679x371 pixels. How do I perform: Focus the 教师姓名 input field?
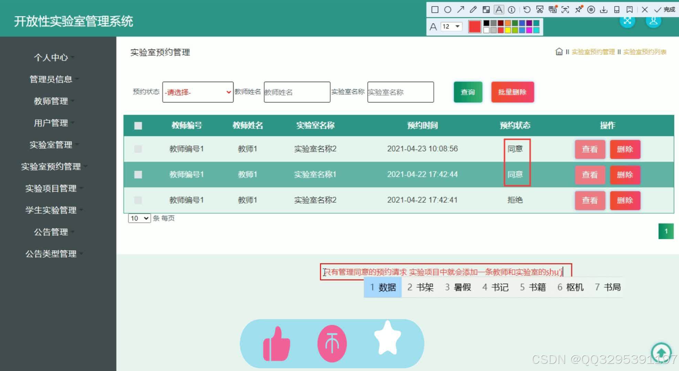[x=297, y=92]
